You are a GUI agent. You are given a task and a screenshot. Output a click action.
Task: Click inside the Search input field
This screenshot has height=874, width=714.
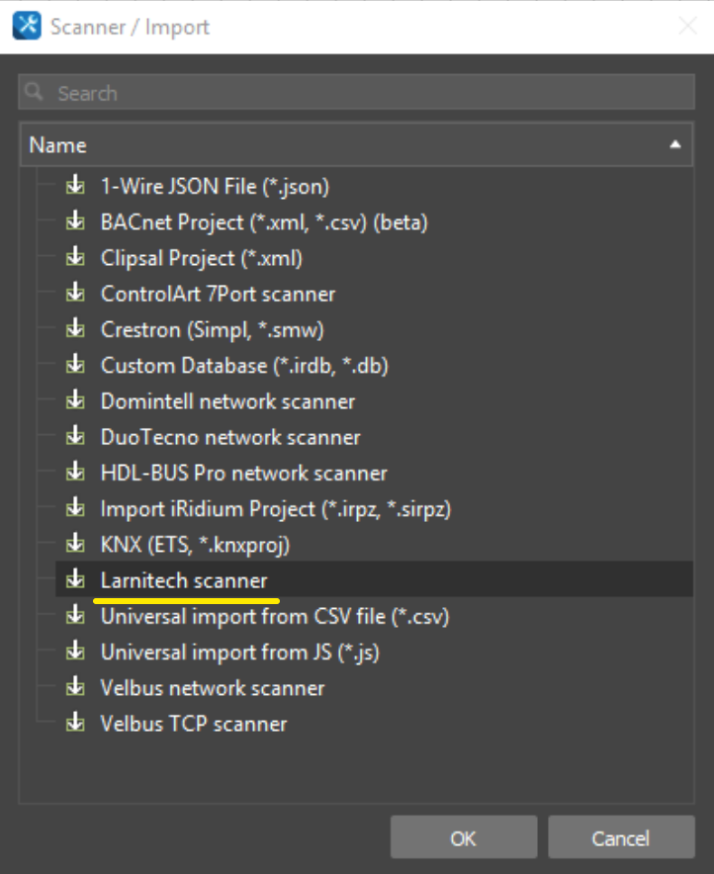pyautogui.click(x=297, y=91)
